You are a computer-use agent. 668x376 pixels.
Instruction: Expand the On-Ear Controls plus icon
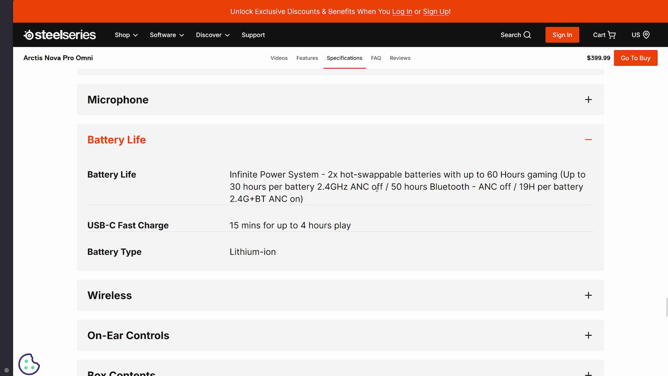pos(588,335)
